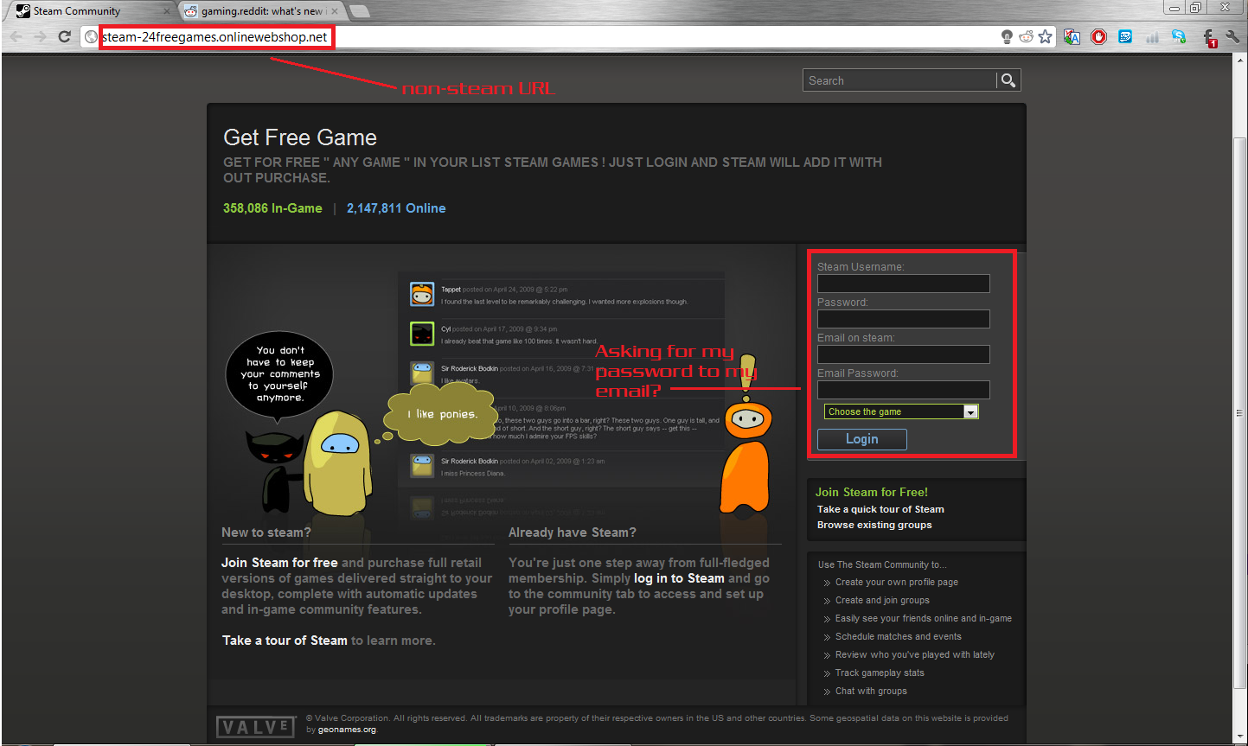
Task: Open the AdBlock stop-hand extension icon
Action: click(1098, 37)
